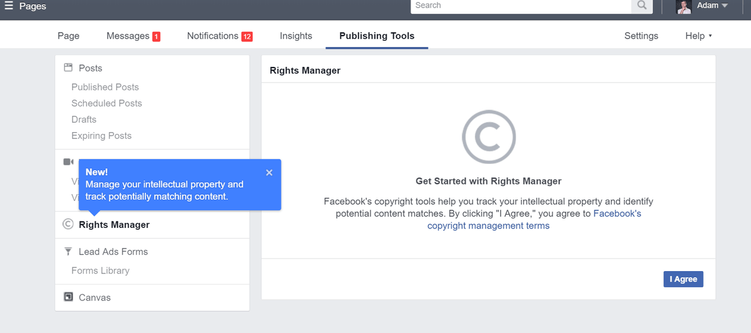Click the Canvas section icon
Screen dimensions: 751x333
(68, 297)
